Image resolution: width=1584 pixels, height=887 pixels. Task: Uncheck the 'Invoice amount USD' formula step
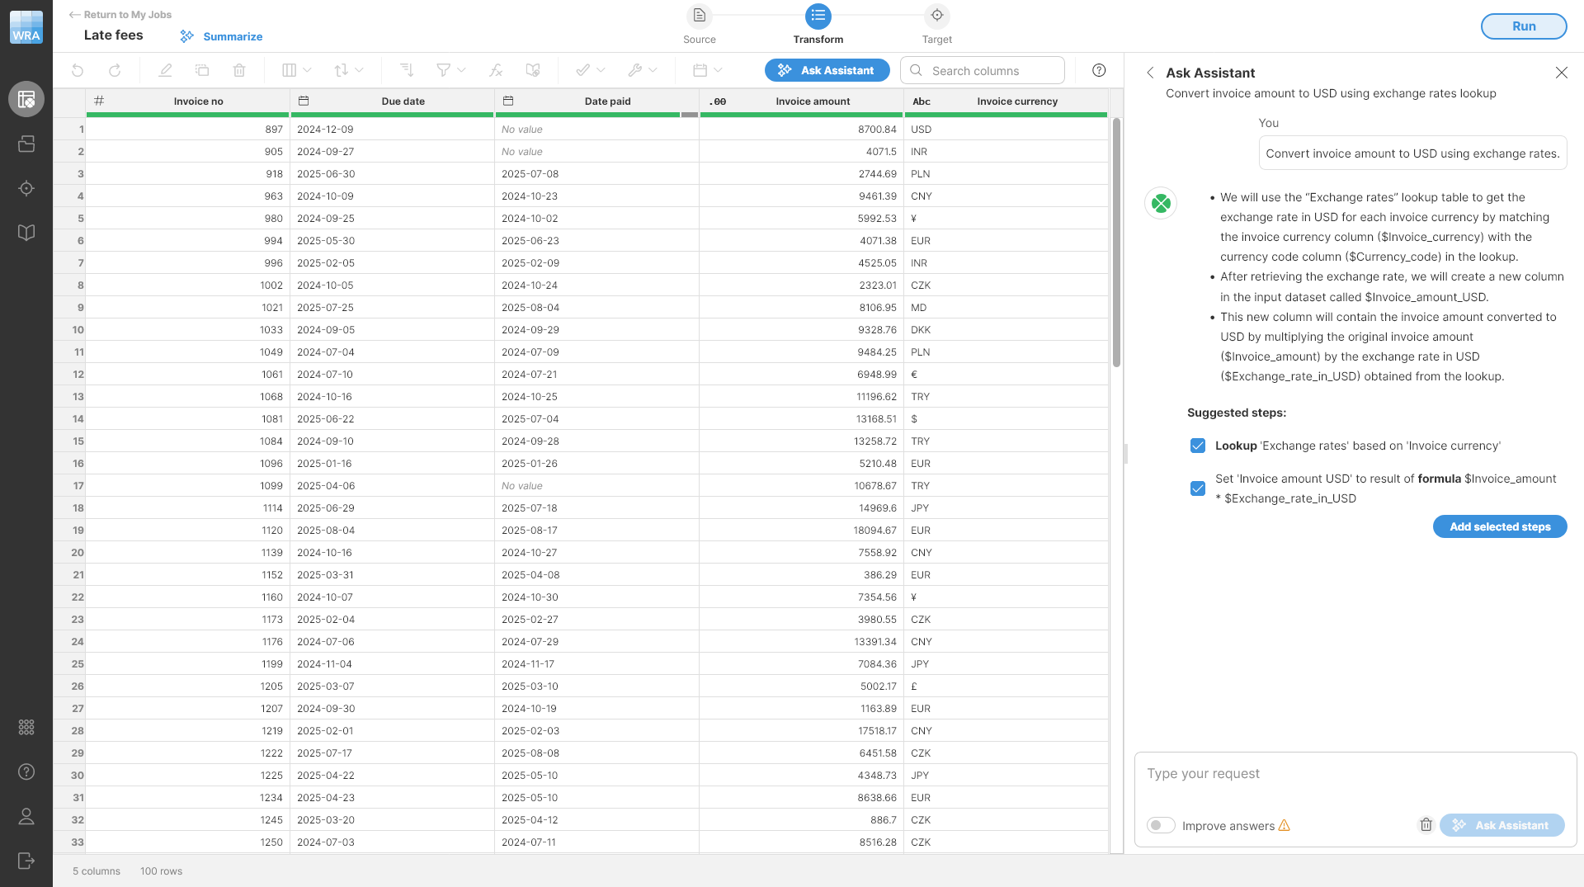1198,488
